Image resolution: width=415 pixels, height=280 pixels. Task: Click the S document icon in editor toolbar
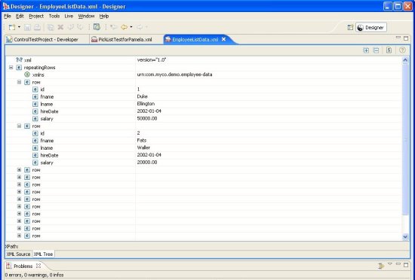point(389,50)
